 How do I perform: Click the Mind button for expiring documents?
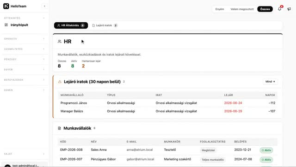[x=270, y=82]
